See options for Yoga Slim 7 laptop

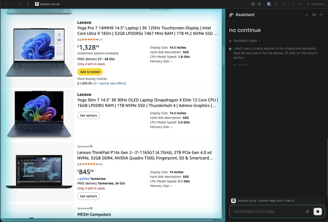click(88, 115)
